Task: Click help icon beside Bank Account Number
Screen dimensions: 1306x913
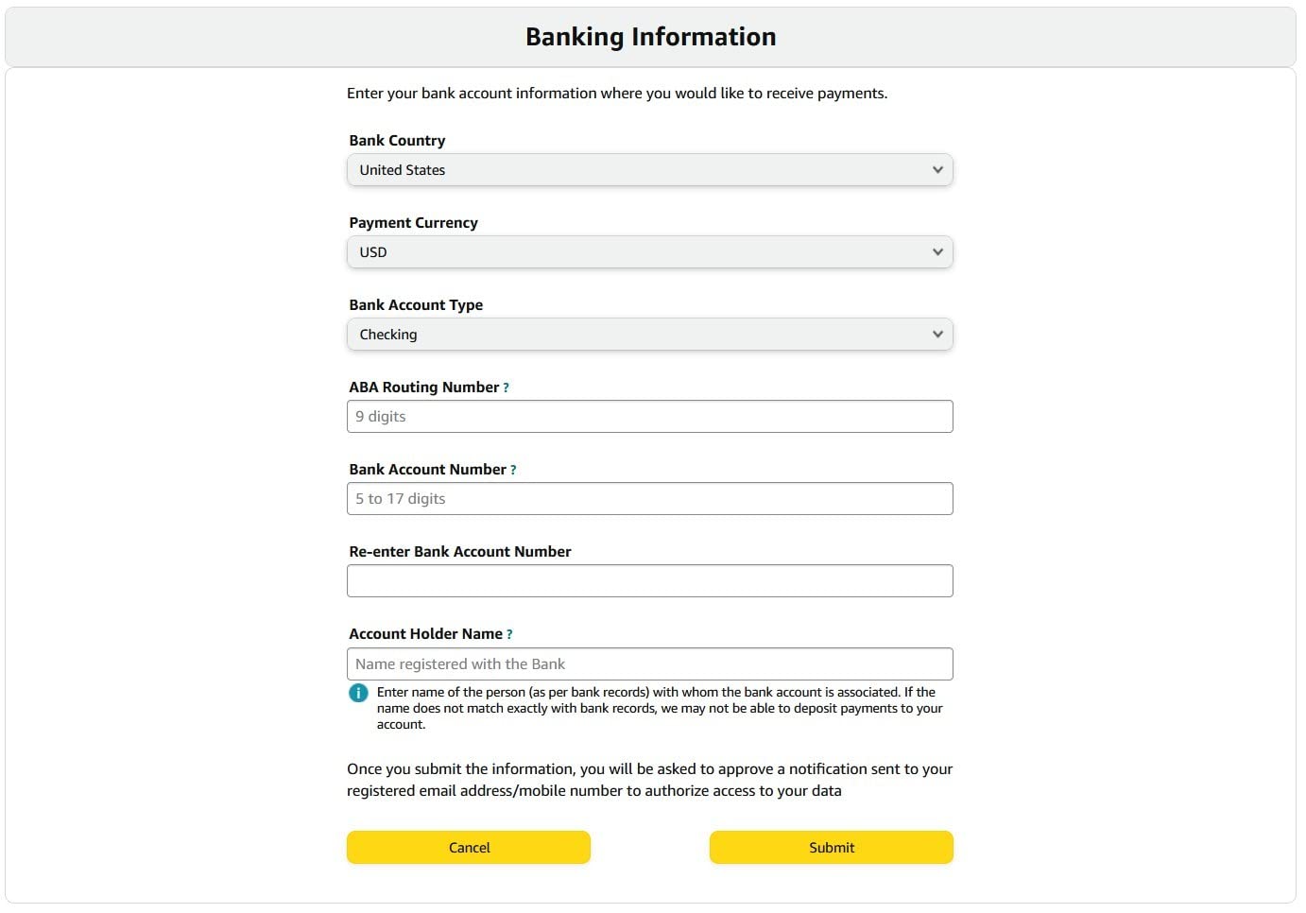Action: click(x=513, y=471)
